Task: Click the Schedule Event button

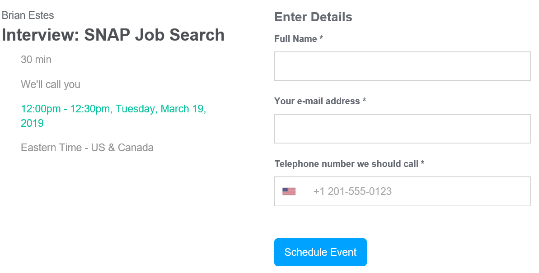Action: pyautogui.click(x=320, y=252)
